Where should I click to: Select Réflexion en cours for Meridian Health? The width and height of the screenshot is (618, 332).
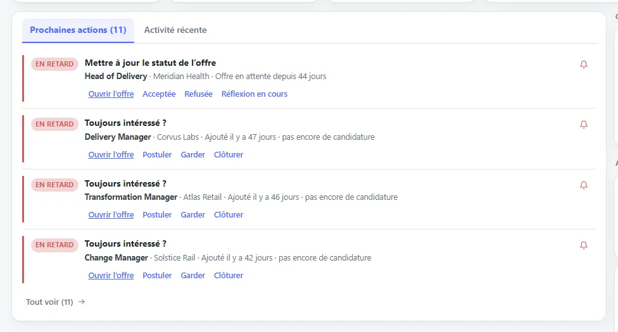[x=254, y=94]
